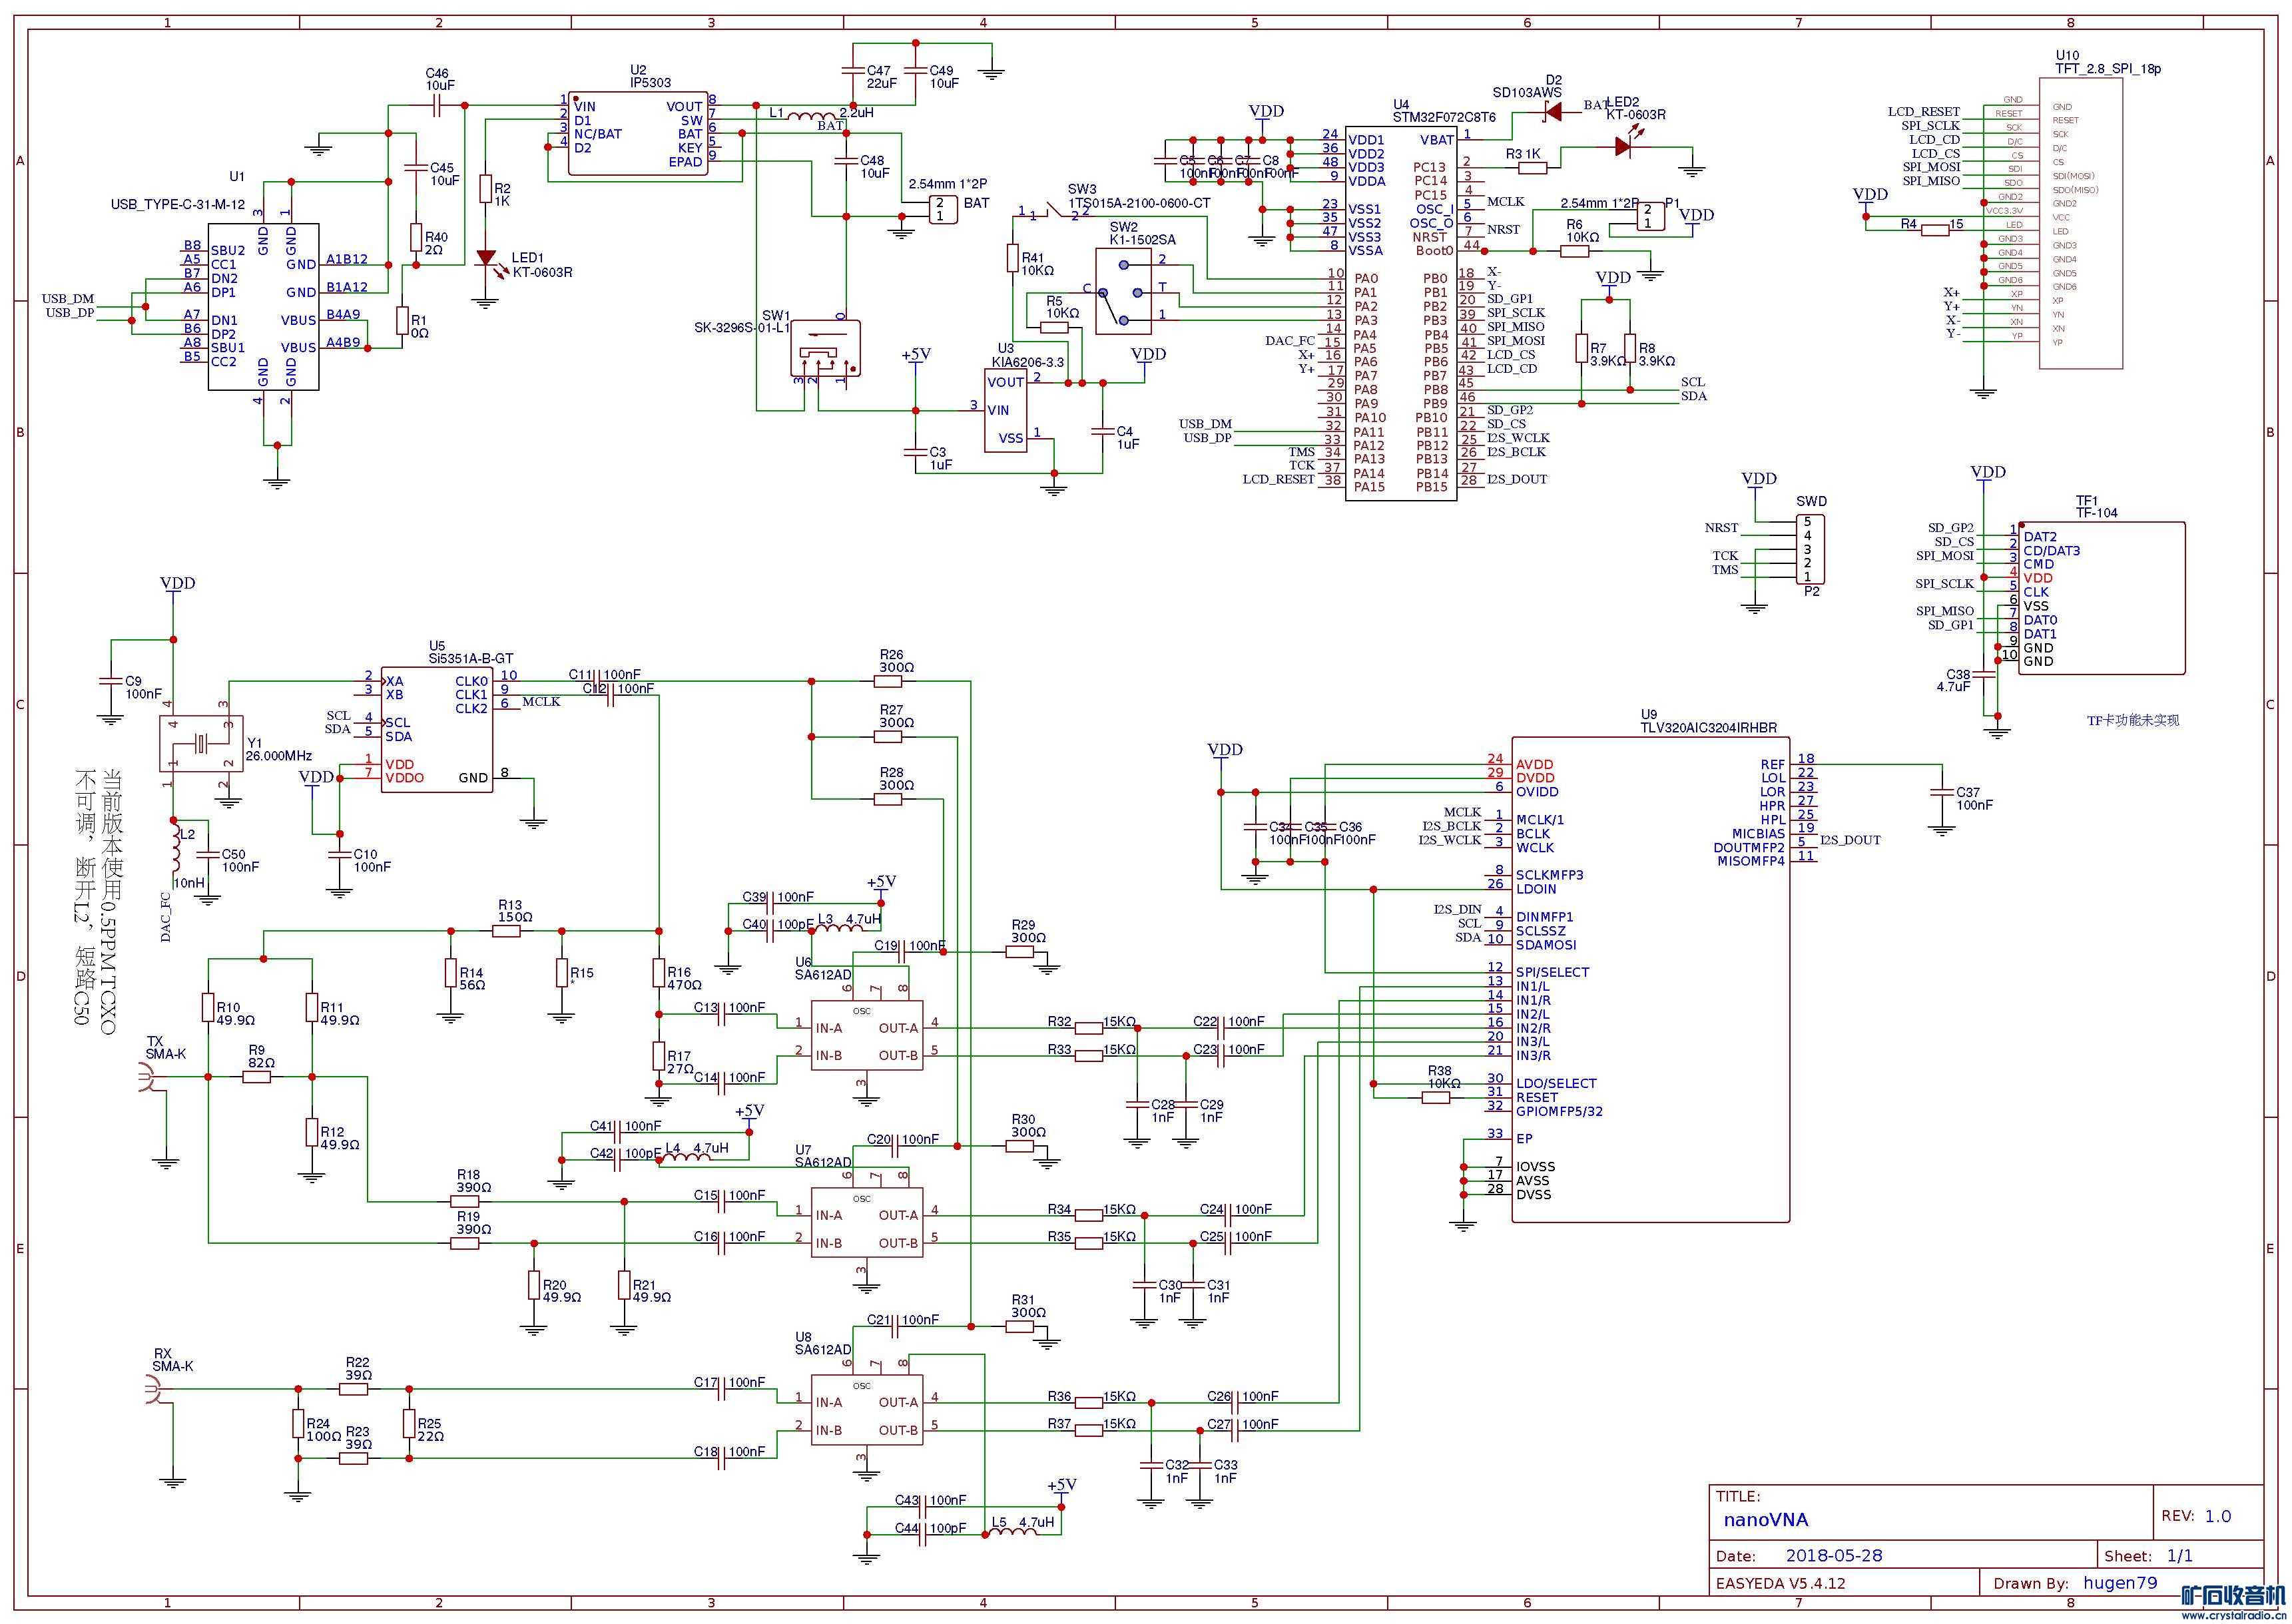Click the CLK2 output pin on Si5351A

[471, 709]
